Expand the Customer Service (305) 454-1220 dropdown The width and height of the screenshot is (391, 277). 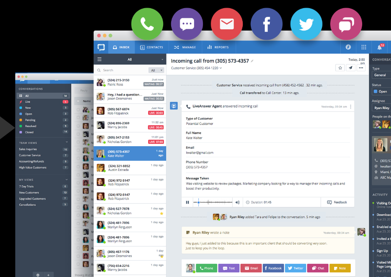click(x=220, y=68)
